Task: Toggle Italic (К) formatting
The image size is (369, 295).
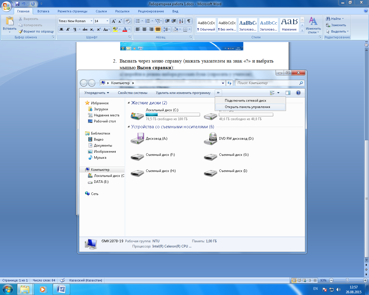Action: point(68,29)
